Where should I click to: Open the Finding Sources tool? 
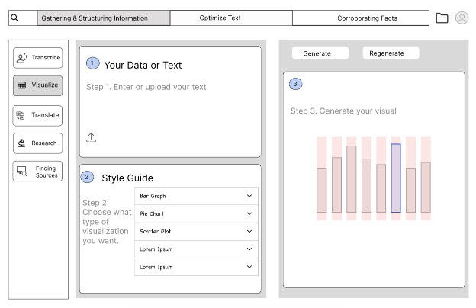[x=37, y=172]
